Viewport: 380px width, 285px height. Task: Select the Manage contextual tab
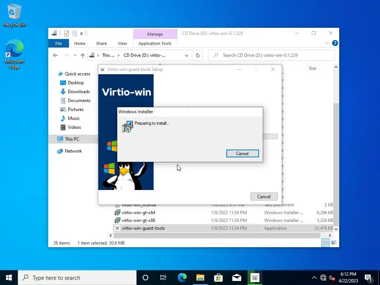[x=155, y=34]
